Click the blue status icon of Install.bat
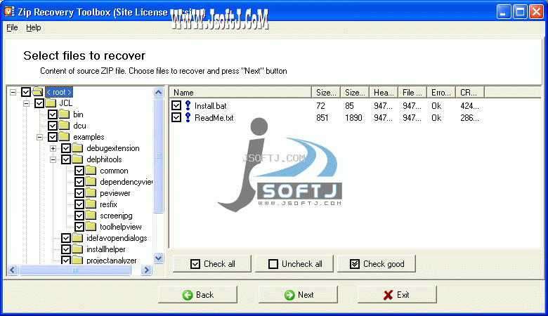This screenshot has height=316, width=548. [x=188, y=105]
